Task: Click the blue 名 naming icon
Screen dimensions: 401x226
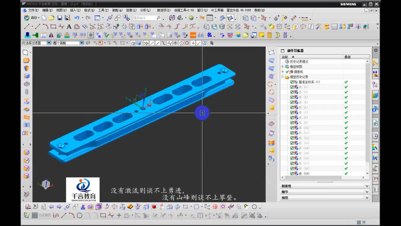Action: point(209,35)
